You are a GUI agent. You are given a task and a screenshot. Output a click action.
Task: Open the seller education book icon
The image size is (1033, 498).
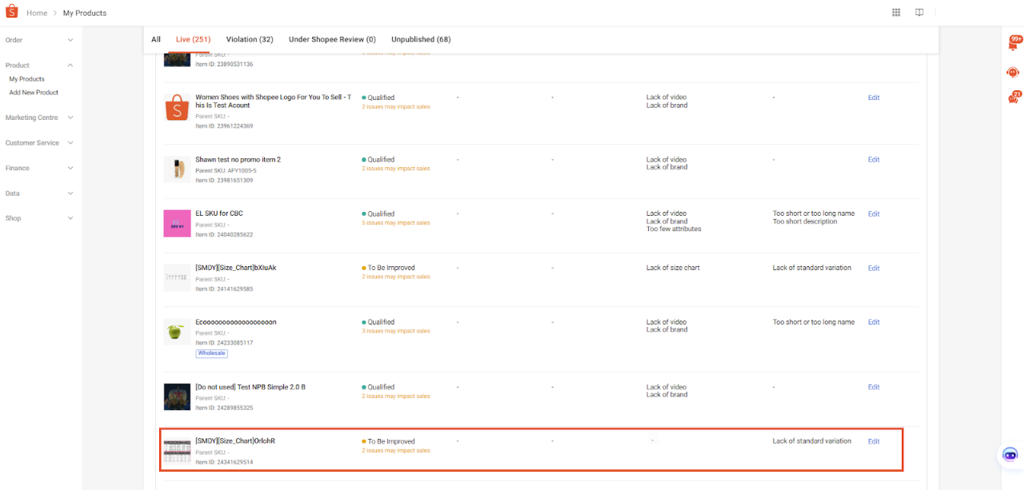919,12
